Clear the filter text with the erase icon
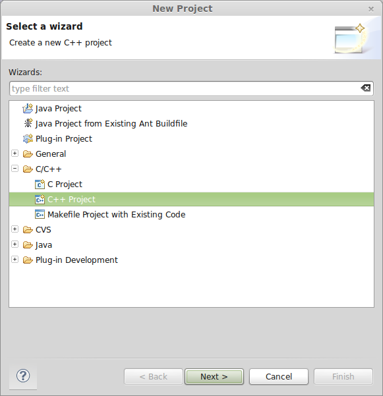 (366, 88)
